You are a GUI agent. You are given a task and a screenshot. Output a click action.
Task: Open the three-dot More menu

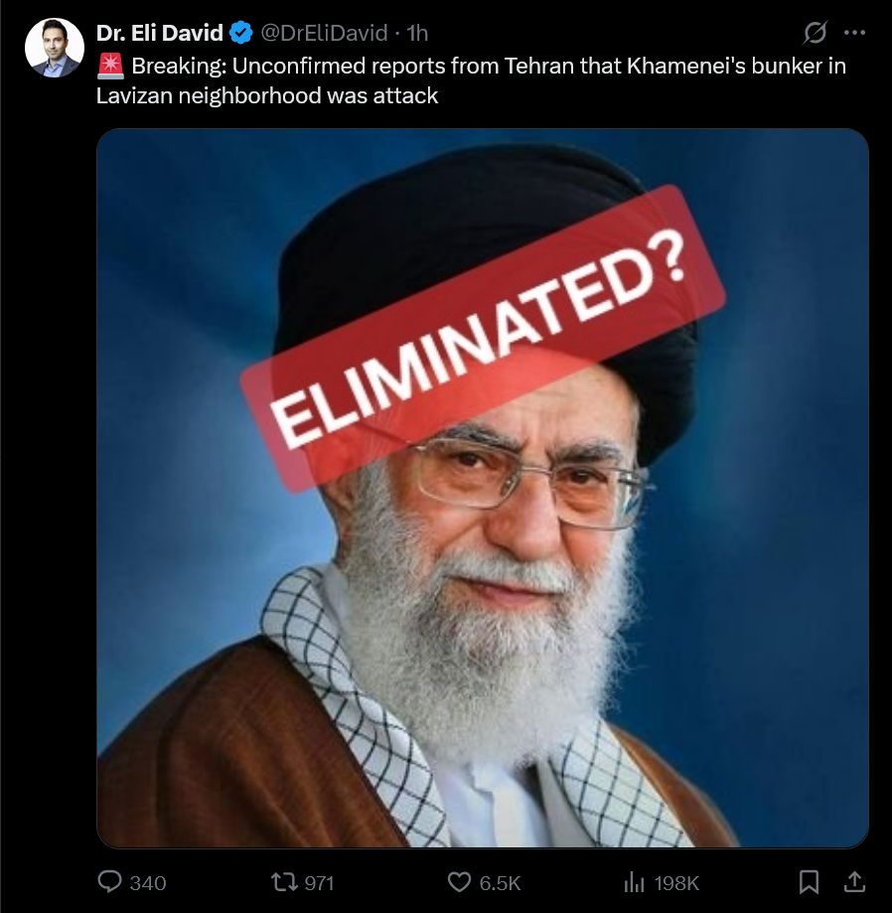point(854,33)
